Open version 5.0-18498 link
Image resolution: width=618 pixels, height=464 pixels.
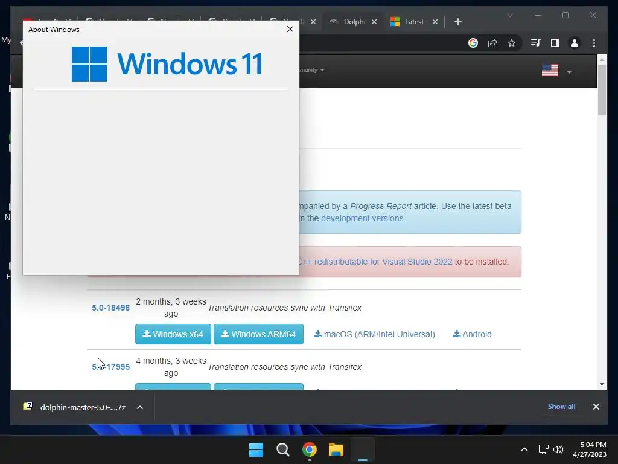(111, 308)
